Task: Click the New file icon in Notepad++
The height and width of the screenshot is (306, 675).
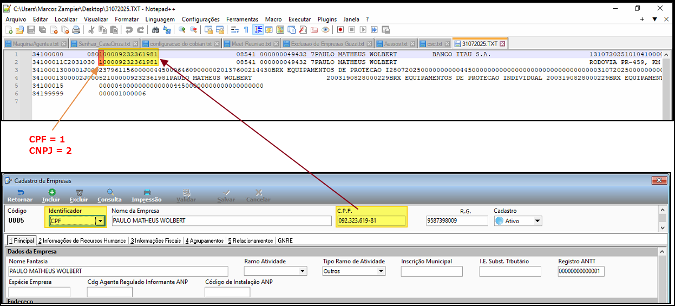Action: 8,30
